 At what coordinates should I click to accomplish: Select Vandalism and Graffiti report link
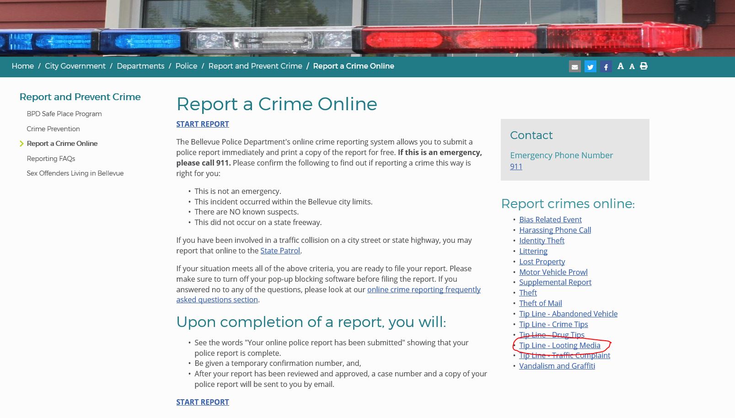557,366
